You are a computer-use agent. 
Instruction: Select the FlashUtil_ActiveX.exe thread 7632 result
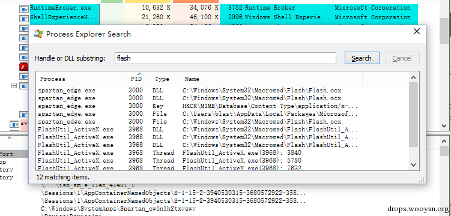[x=222, y=167]
